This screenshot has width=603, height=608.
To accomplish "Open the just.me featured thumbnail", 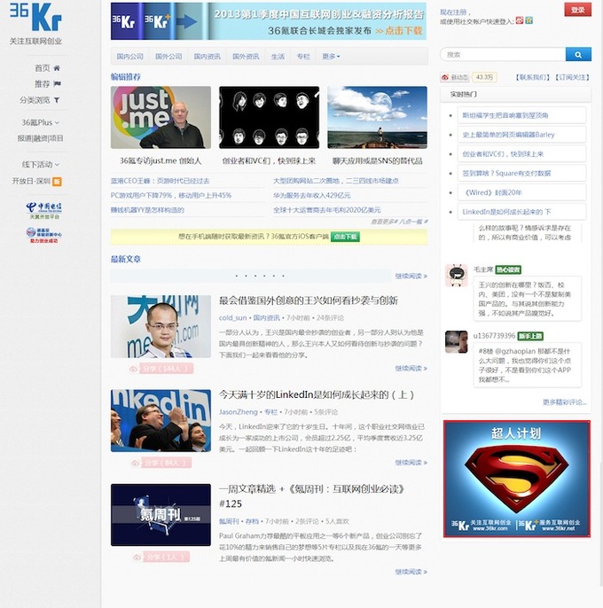I will 161,118.
